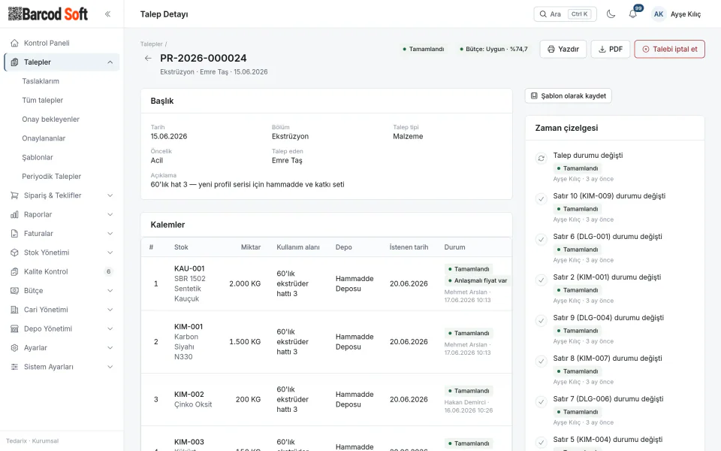This screenshot has height=451, width=721.
Task: Toggle dark mode with the moon icon
Action: click(x=611, y=14)
